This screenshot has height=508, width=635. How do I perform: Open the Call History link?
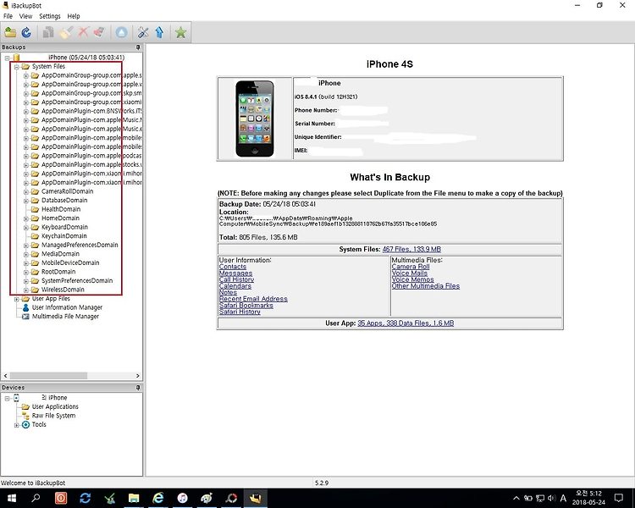click(x=236, y=279)
